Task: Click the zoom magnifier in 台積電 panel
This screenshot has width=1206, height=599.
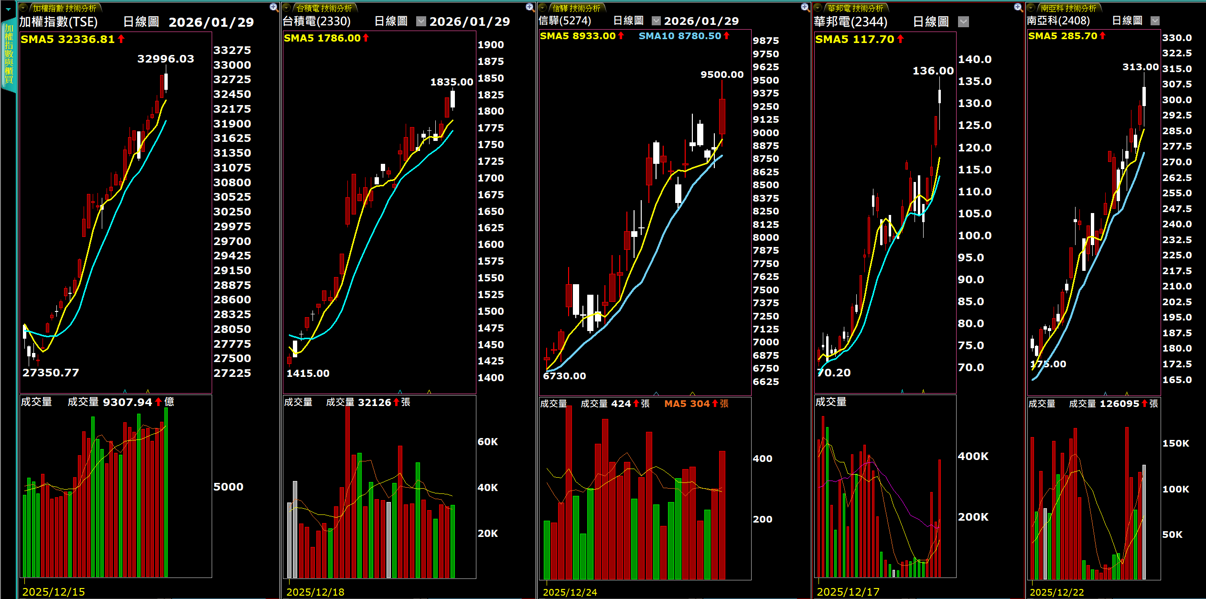Action: tap(529, 7)
